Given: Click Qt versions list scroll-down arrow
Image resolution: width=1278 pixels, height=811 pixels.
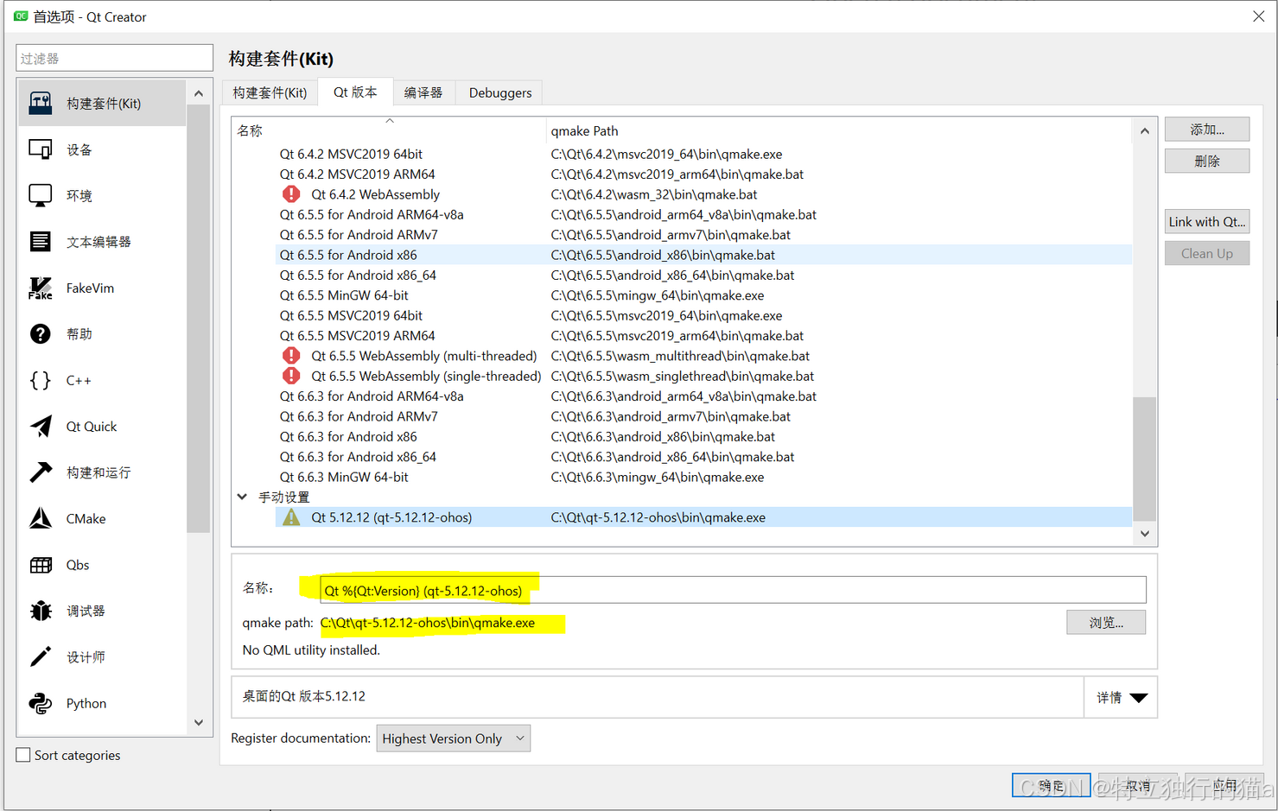Looking at the screenshot, I should (1145, 534).
